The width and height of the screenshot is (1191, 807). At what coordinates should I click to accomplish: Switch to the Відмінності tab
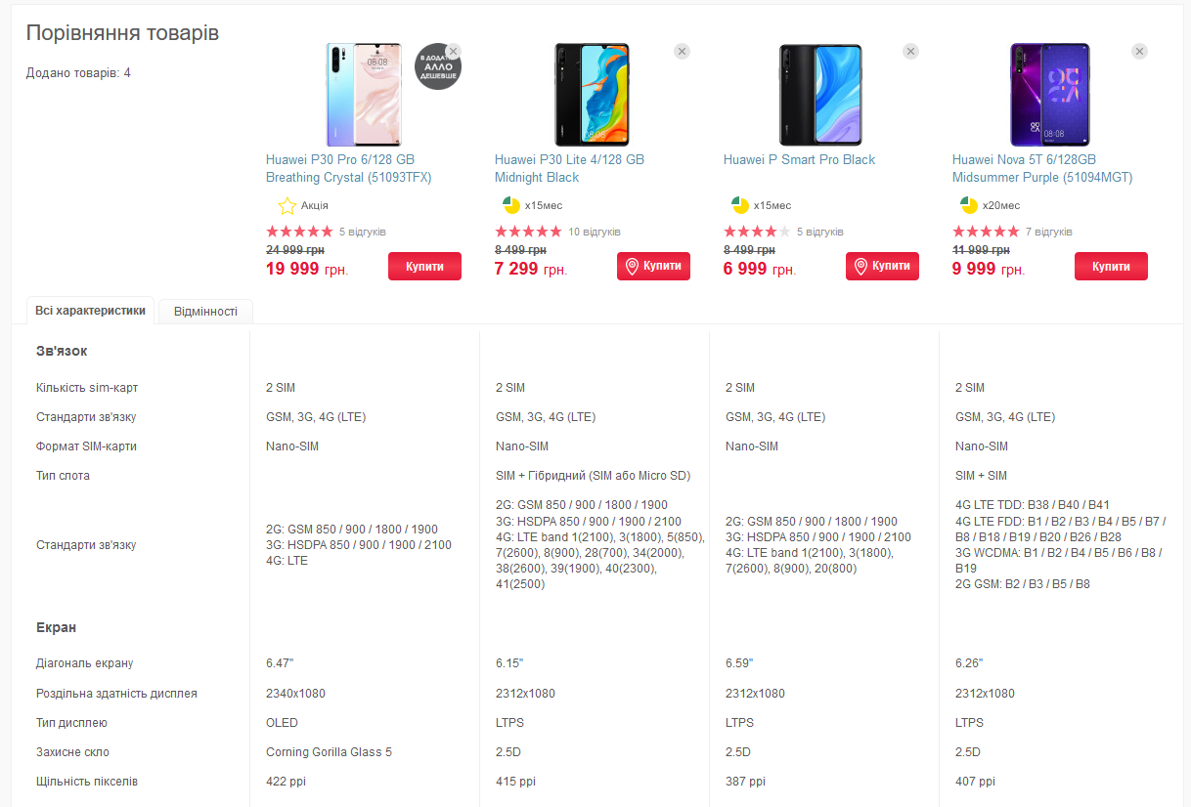205,312
